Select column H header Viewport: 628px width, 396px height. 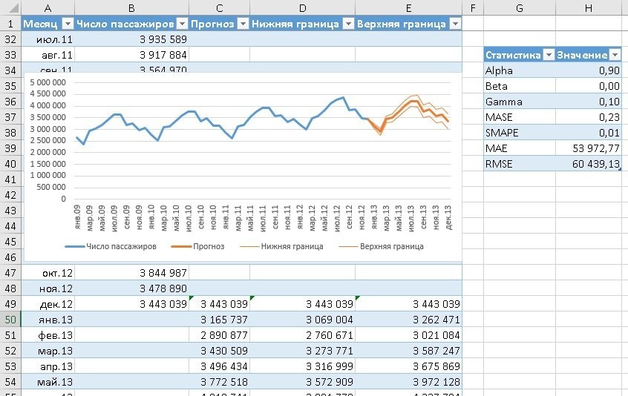589,8
